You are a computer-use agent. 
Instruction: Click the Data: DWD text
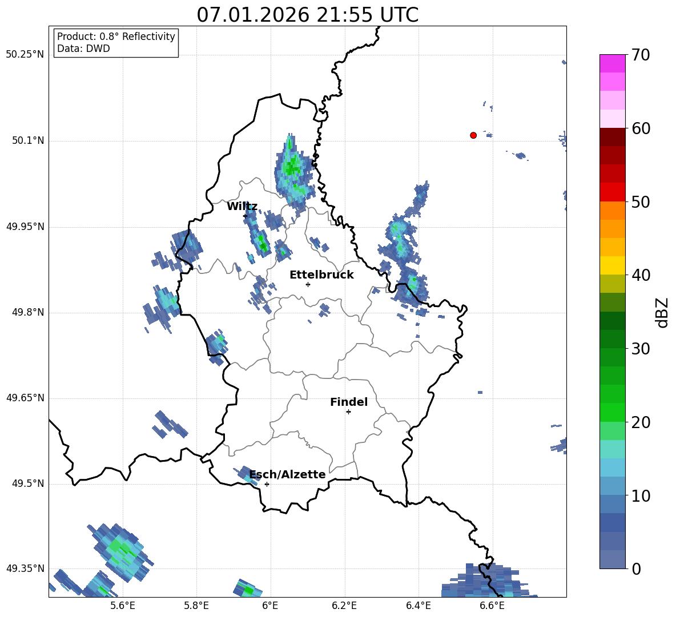point(83,49)
